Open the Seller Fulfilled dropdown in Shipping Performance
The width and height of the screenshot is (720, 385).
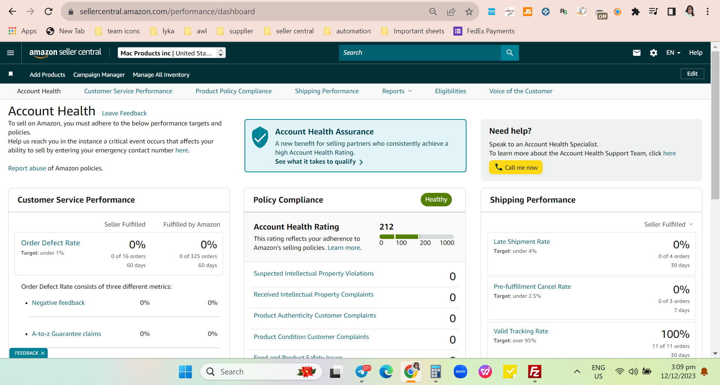(x=669, y=224)
